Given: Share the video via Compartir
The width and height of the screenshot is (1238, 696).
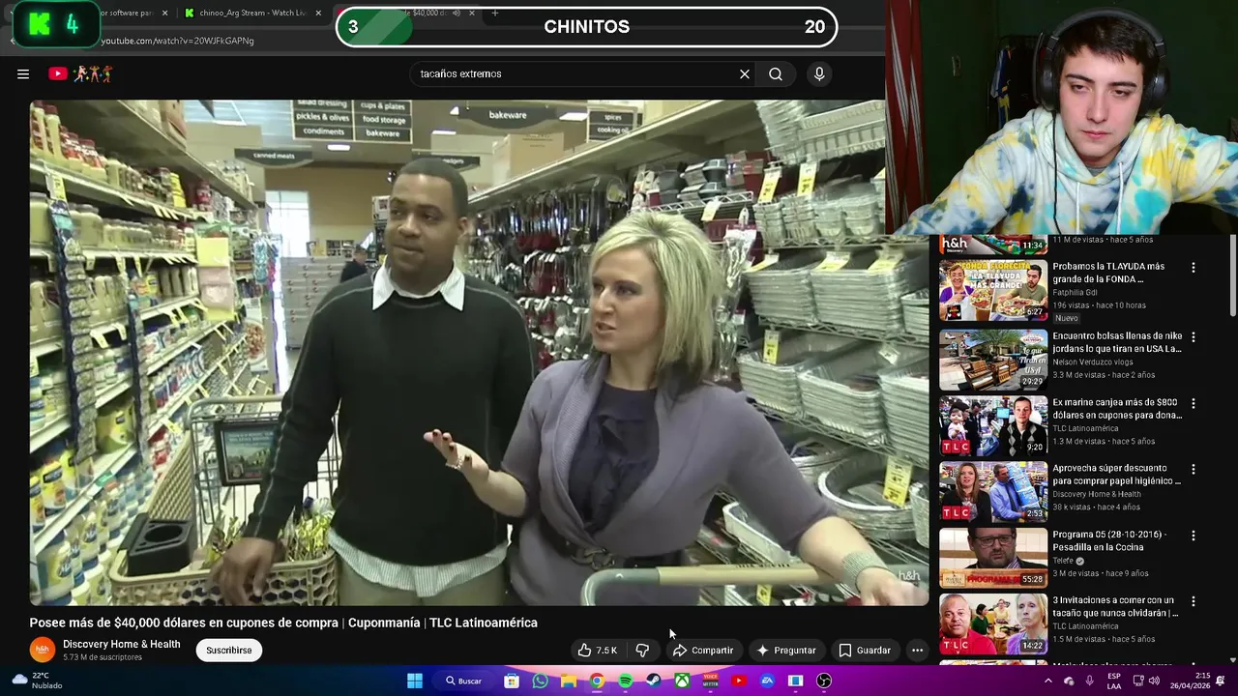Looking at the screenshot, I should (x=703, y=651).
